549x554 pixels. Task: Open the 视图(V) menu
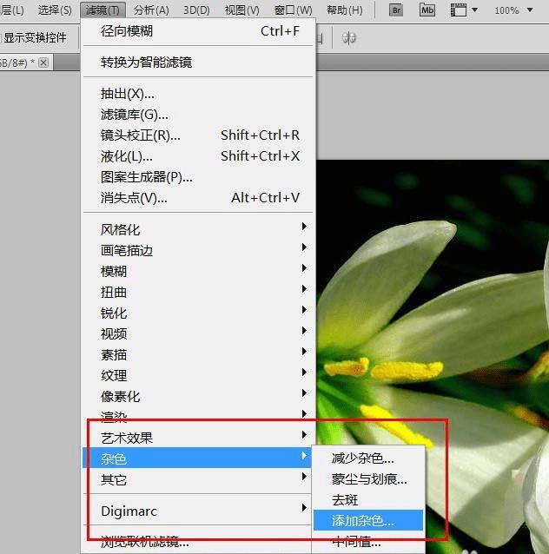coord(242,10)
